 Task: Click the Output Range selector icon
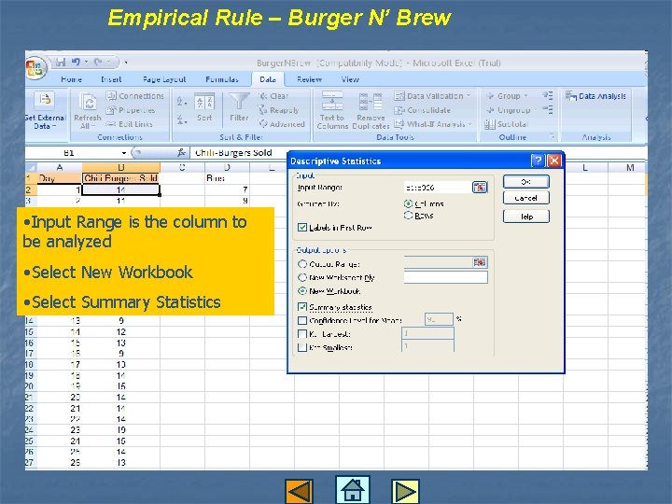pos(480,262)
